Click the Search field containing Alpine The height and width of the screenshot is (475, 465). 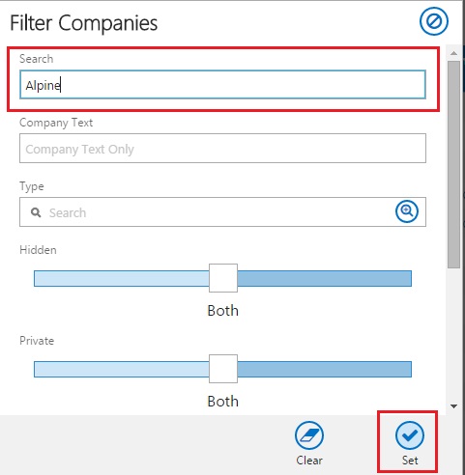tap(222, 85)
